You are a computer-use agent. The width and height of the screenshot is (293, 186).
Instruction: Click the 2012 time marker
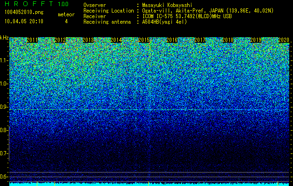coord(60,40)
